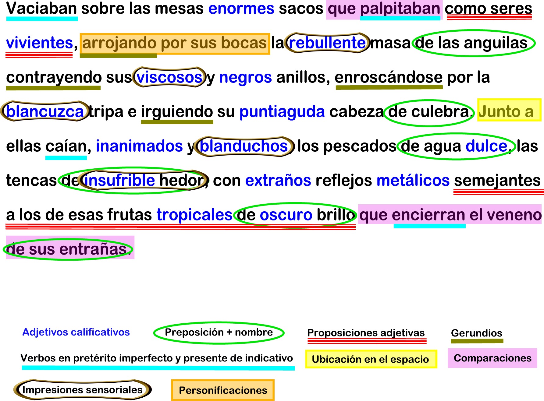The image size is (544, 401).
Task: Click the circled phrase 'de sus entrañas'
Action: pos(68,249)
